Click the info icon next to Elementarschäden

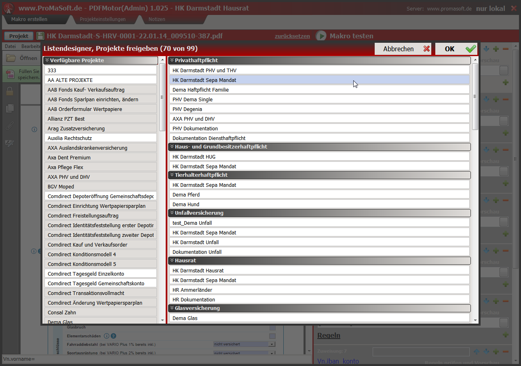(107, 336)
